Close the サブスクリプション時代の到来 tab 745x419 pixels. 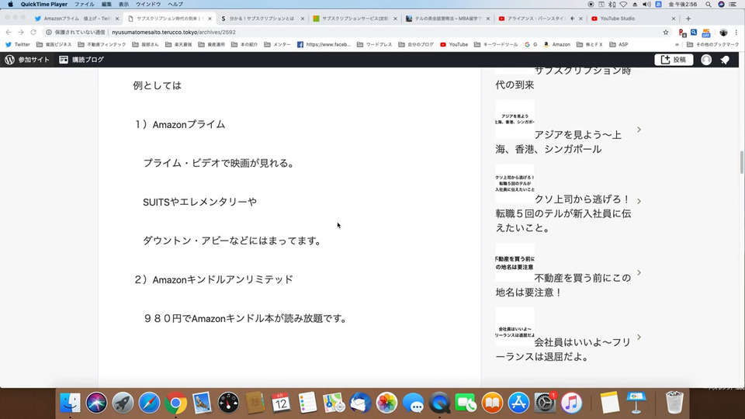coord(210,19)
